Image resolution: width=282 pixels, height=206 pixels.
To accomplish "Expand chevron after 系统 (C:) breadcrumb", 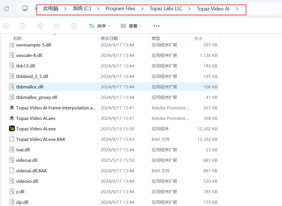I will [98, 9].
